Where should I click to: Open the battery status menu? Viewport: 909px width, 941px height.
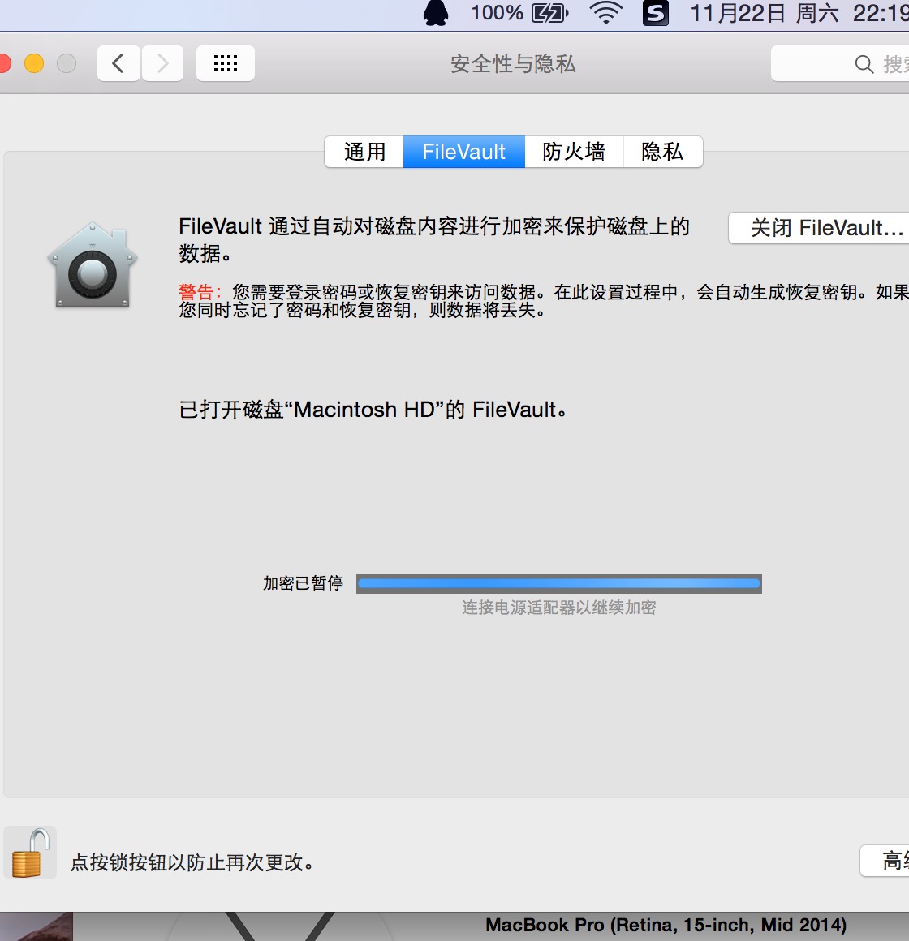(550, 13)
